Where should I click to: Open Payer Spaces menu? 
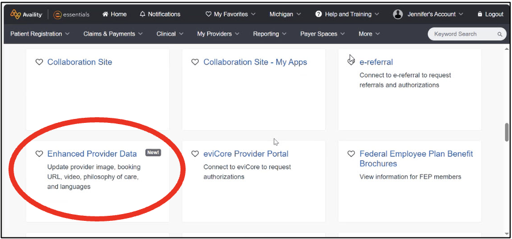click(x=322, y=34)
